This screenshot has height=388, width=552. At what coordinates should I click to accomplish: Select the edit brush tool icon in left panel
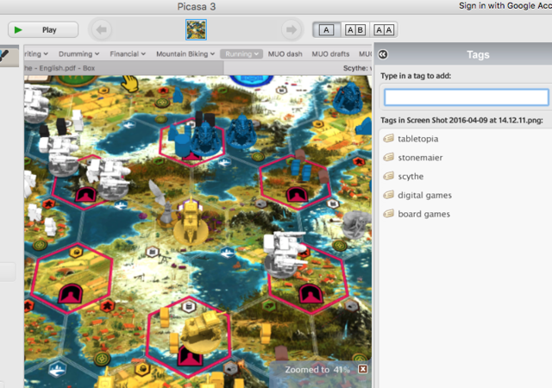5,55
